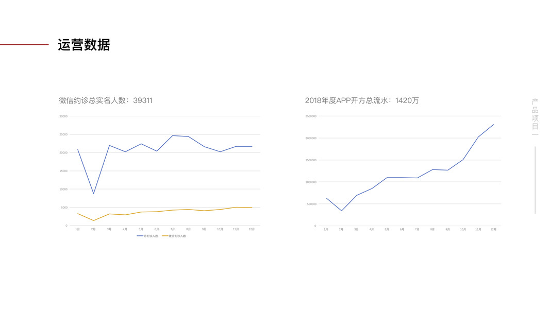Click the 运营数据 slide title
The image size is (550, 309).
click(x=84, y=45)
